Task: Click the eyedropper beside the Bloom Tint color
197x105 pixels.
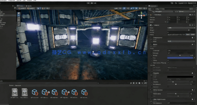Action: (194, 58)
